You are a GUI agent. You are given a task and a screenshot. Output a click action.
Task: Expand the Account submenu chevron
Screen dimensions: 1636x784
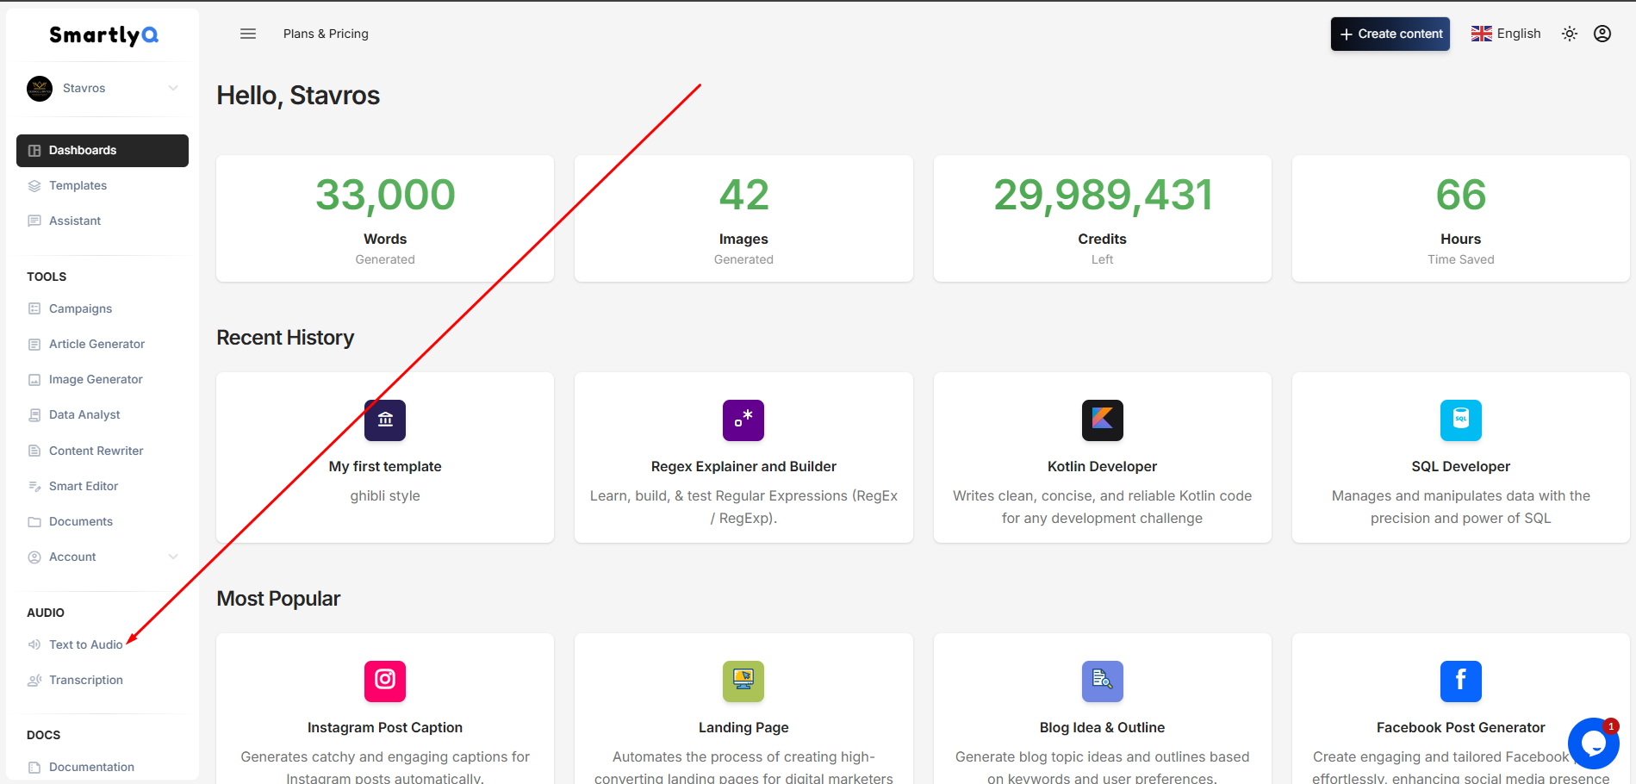(173, 557)
